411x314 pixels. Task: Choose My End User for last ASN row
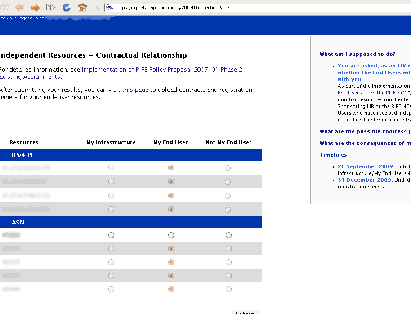(x=171, y=289)
